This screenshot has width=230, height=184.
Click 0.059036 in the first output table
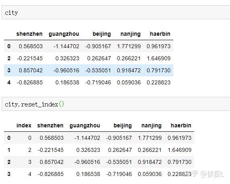tap(129, 82)
